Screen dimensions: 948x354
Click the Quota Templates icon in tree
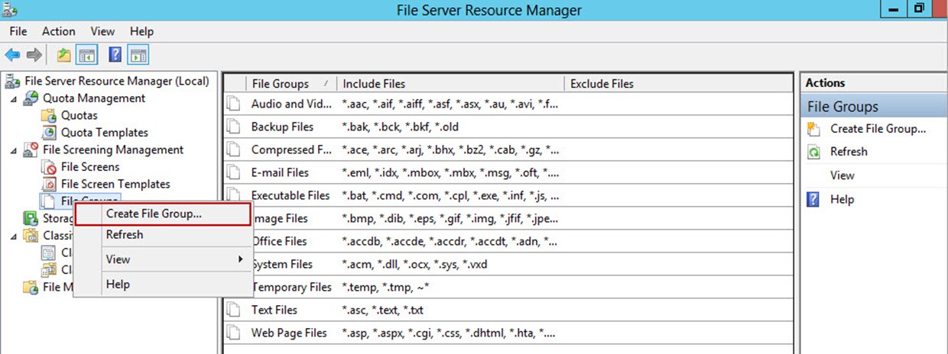(x=48, y=133)
